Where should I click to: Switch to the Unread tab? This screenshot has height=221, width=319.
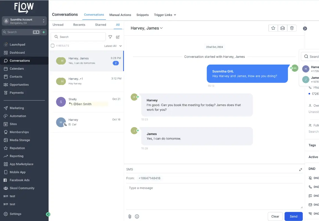click(58, 25)
